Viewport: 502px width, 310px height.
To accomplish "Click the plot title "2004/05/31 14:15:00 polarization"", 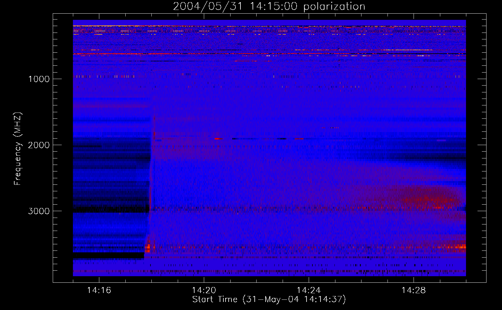I will click(269, 7).
